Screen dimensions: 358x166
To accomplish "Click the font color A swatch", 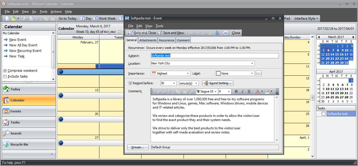I will (257, 91).
